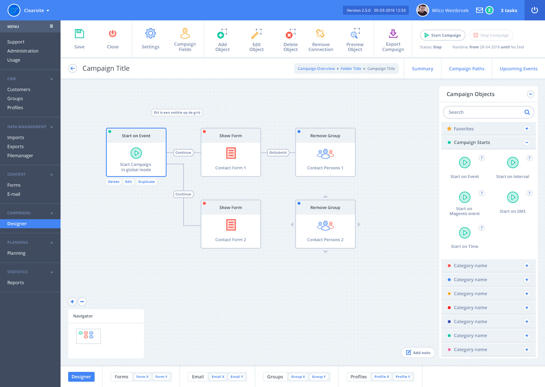The width and height of the screenshot is (545, 387).
Task: Collapse the Content sidebar section
Action: (51, 175)
